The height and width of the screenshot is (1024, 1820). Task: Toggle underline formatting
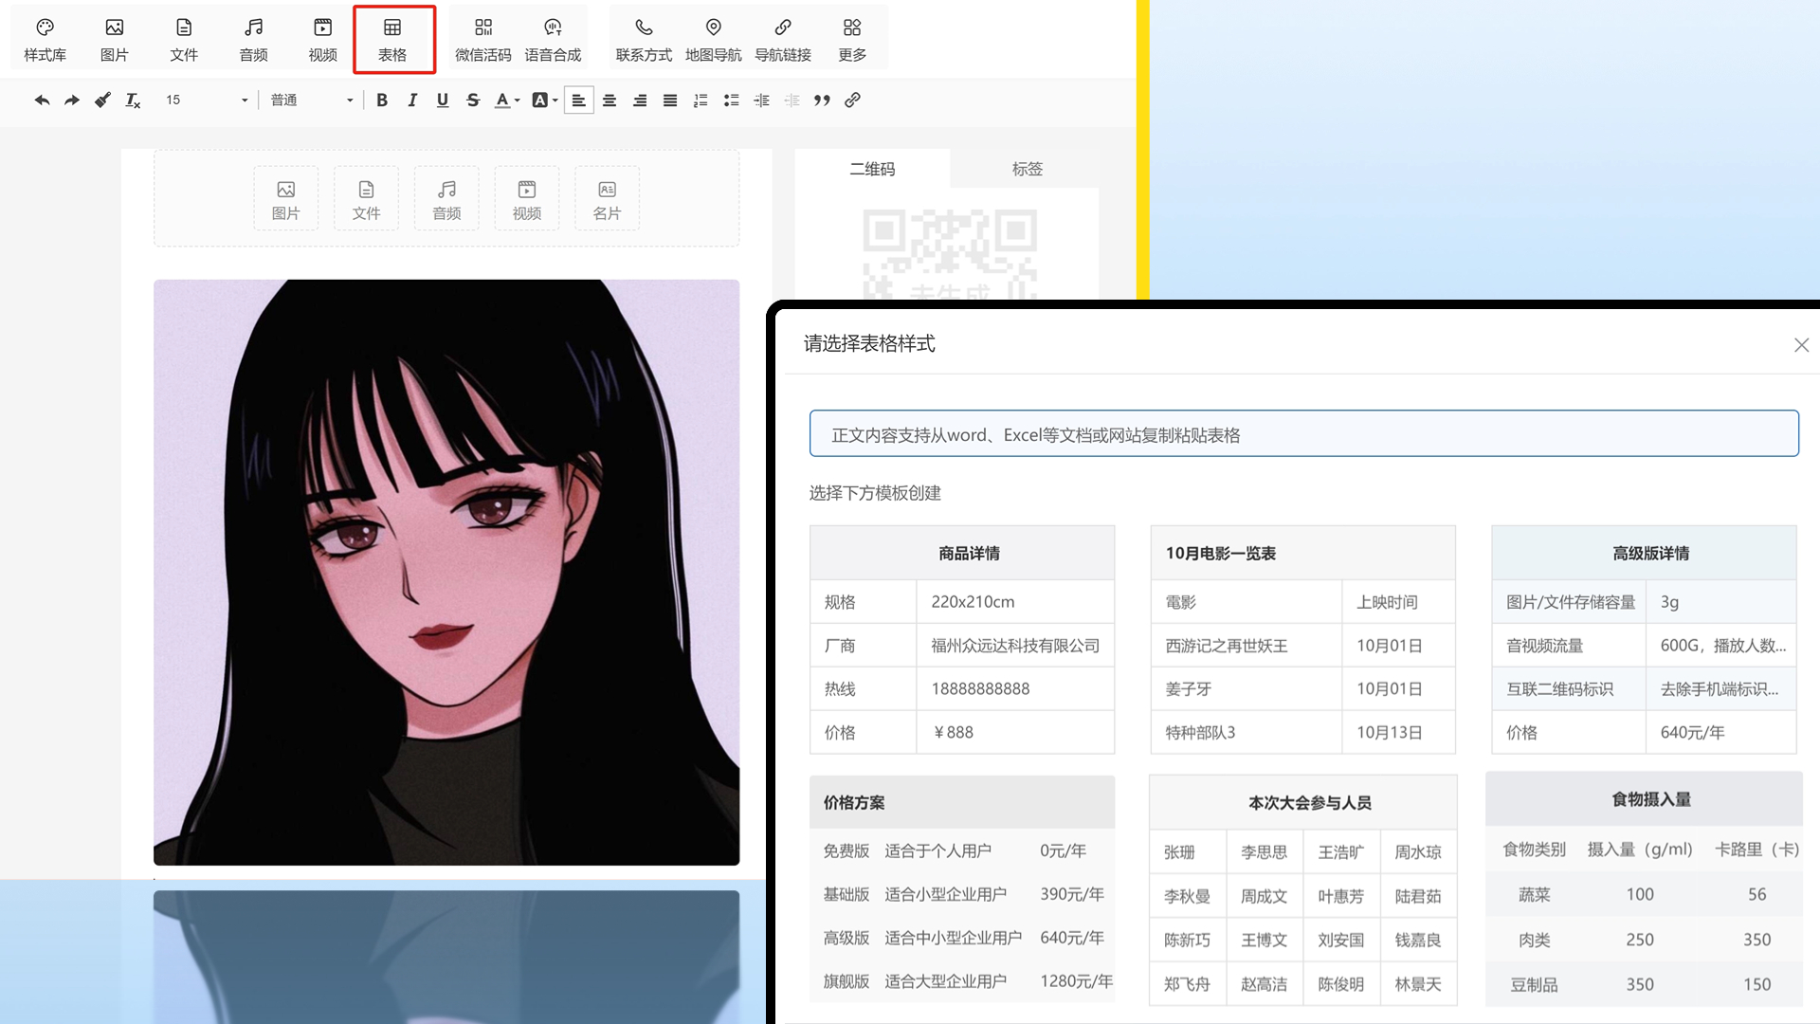point(443,100)
